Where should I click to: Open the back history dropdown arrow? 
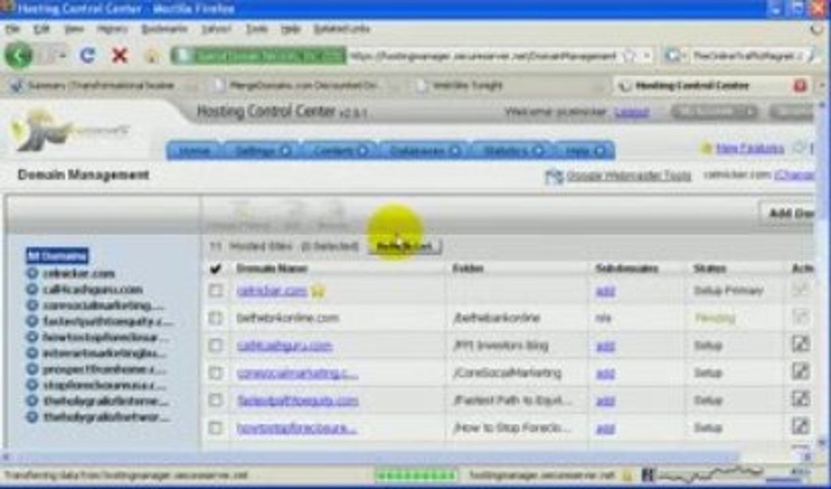[x=62, y=56]
